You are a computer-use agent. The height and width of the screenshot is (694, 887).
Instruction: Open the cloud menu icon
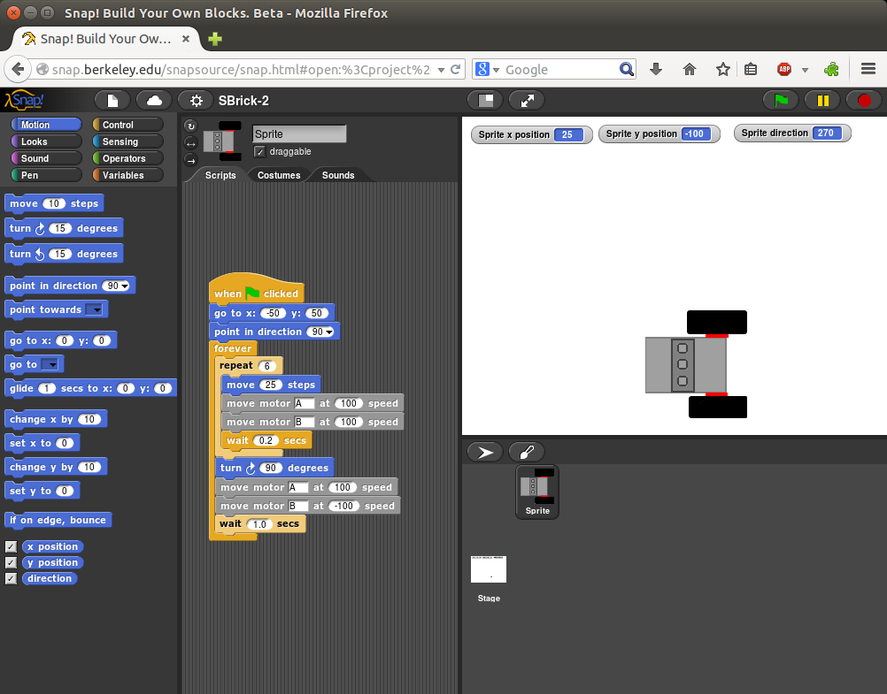pyautogui.click(x=154, y=101)
